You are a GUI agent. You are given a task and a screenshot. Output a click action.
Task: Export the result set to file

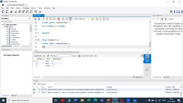79,56
